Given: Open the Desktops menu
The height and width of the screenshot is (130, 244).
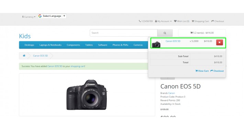Looking at the screenshot, I should [x=29, y=45].
